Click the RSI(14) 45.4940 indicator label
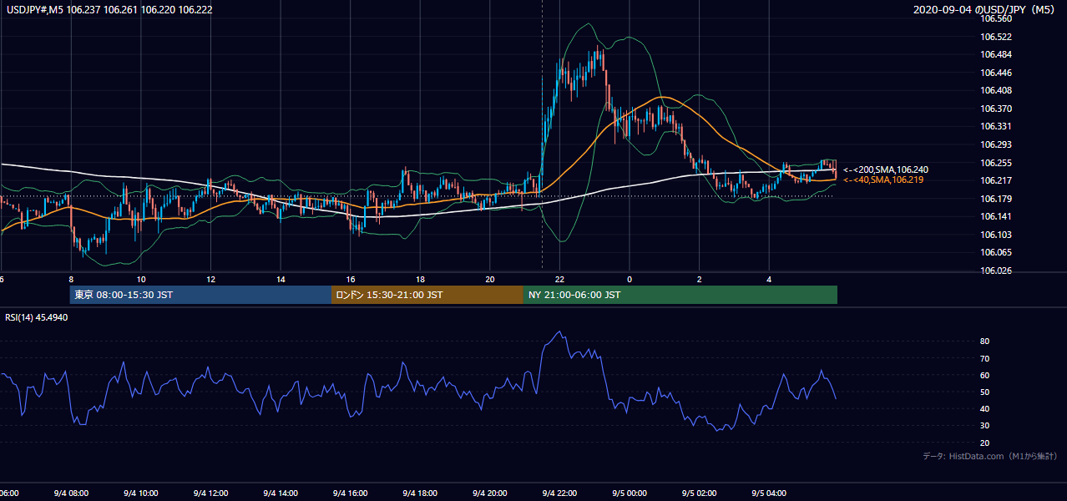The width and height of the screenshot is (1067, 501). [x=37, y=317]
